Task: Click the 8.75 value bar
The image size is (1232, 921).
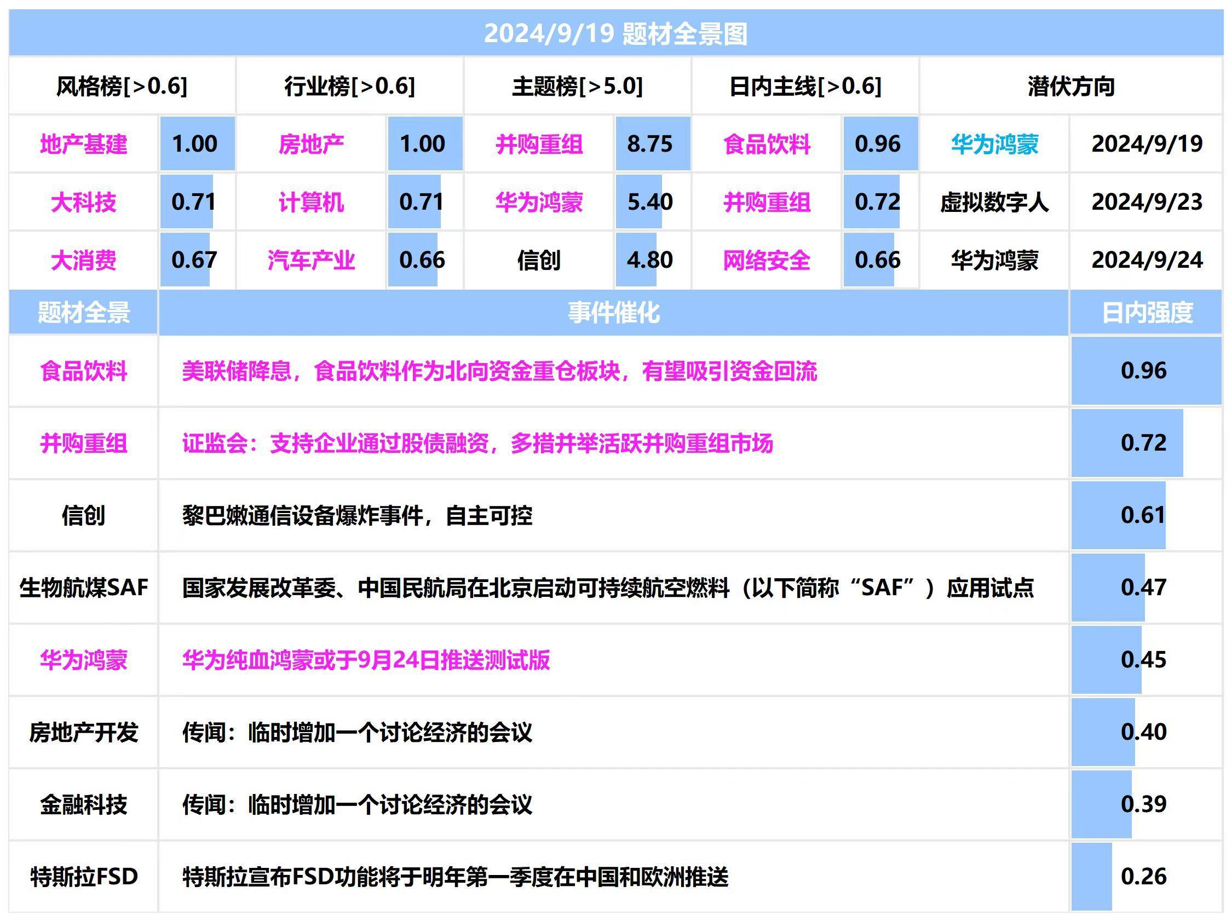Action: coord(653,143)
